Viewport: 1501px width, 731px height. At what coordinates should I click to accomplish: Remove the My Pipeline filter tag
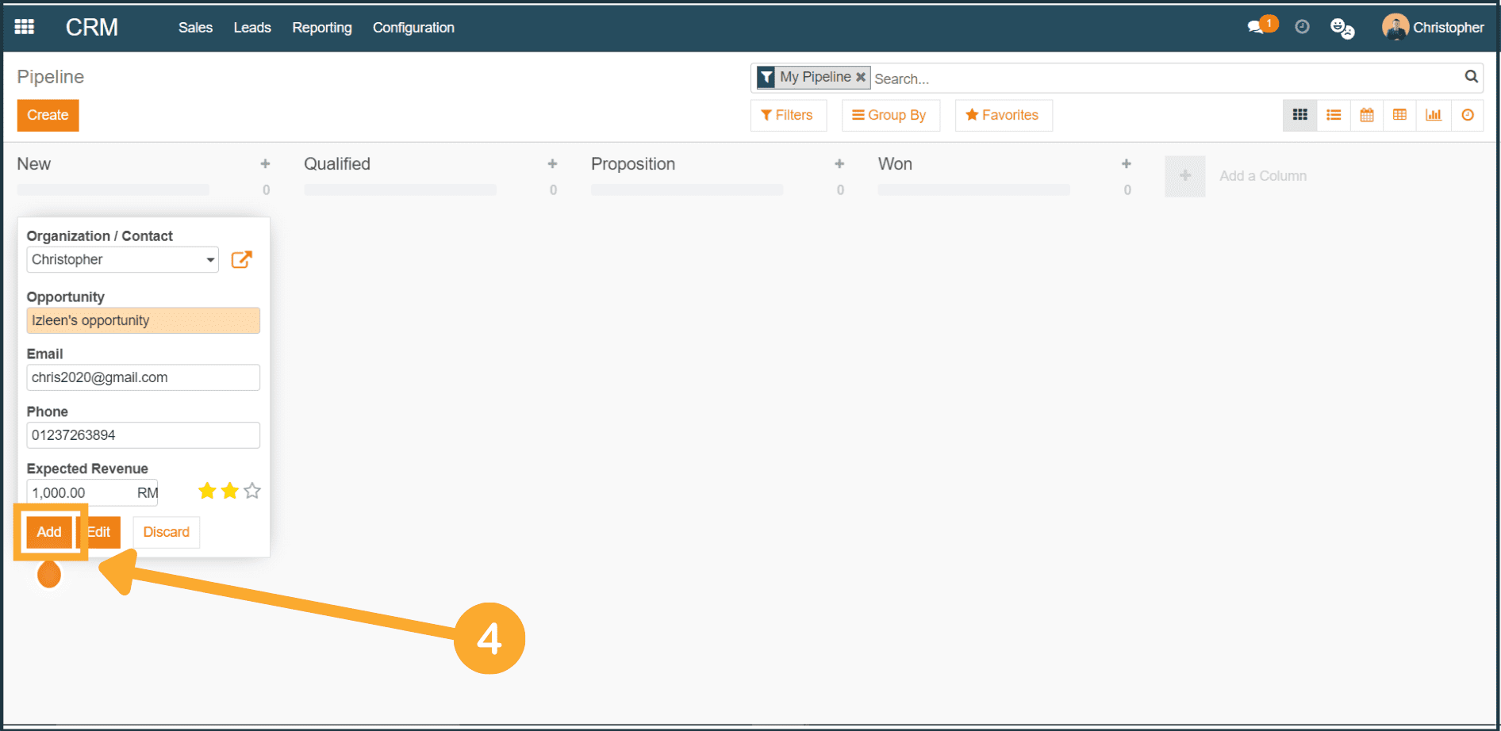point(861,77)
